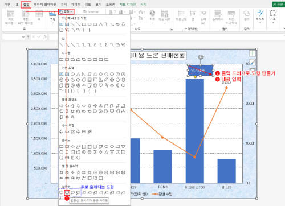This screenshot has height=206, width=285.
Task: Select the isosceles triangle in basic shapes
Action: (x=78, y=74)
